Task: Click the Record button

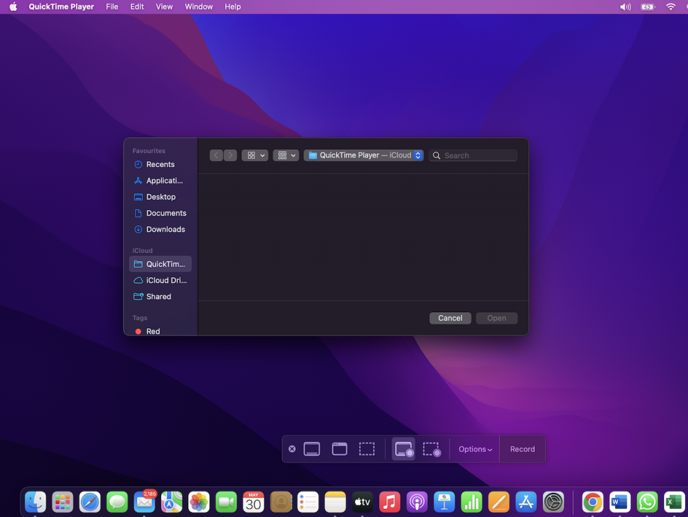Action: click(522, 449)
